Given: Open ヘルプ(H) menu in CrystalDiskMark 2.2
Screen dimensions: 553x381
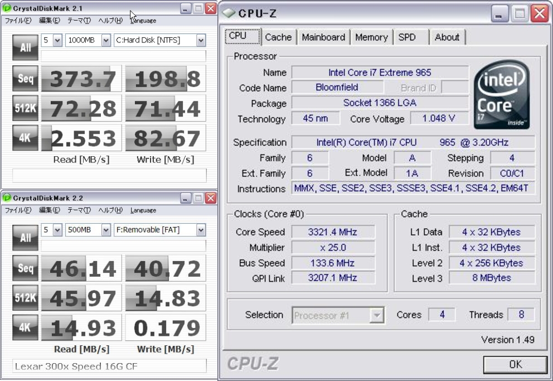Looking at the screenshot, I should [x=110, y=210].
